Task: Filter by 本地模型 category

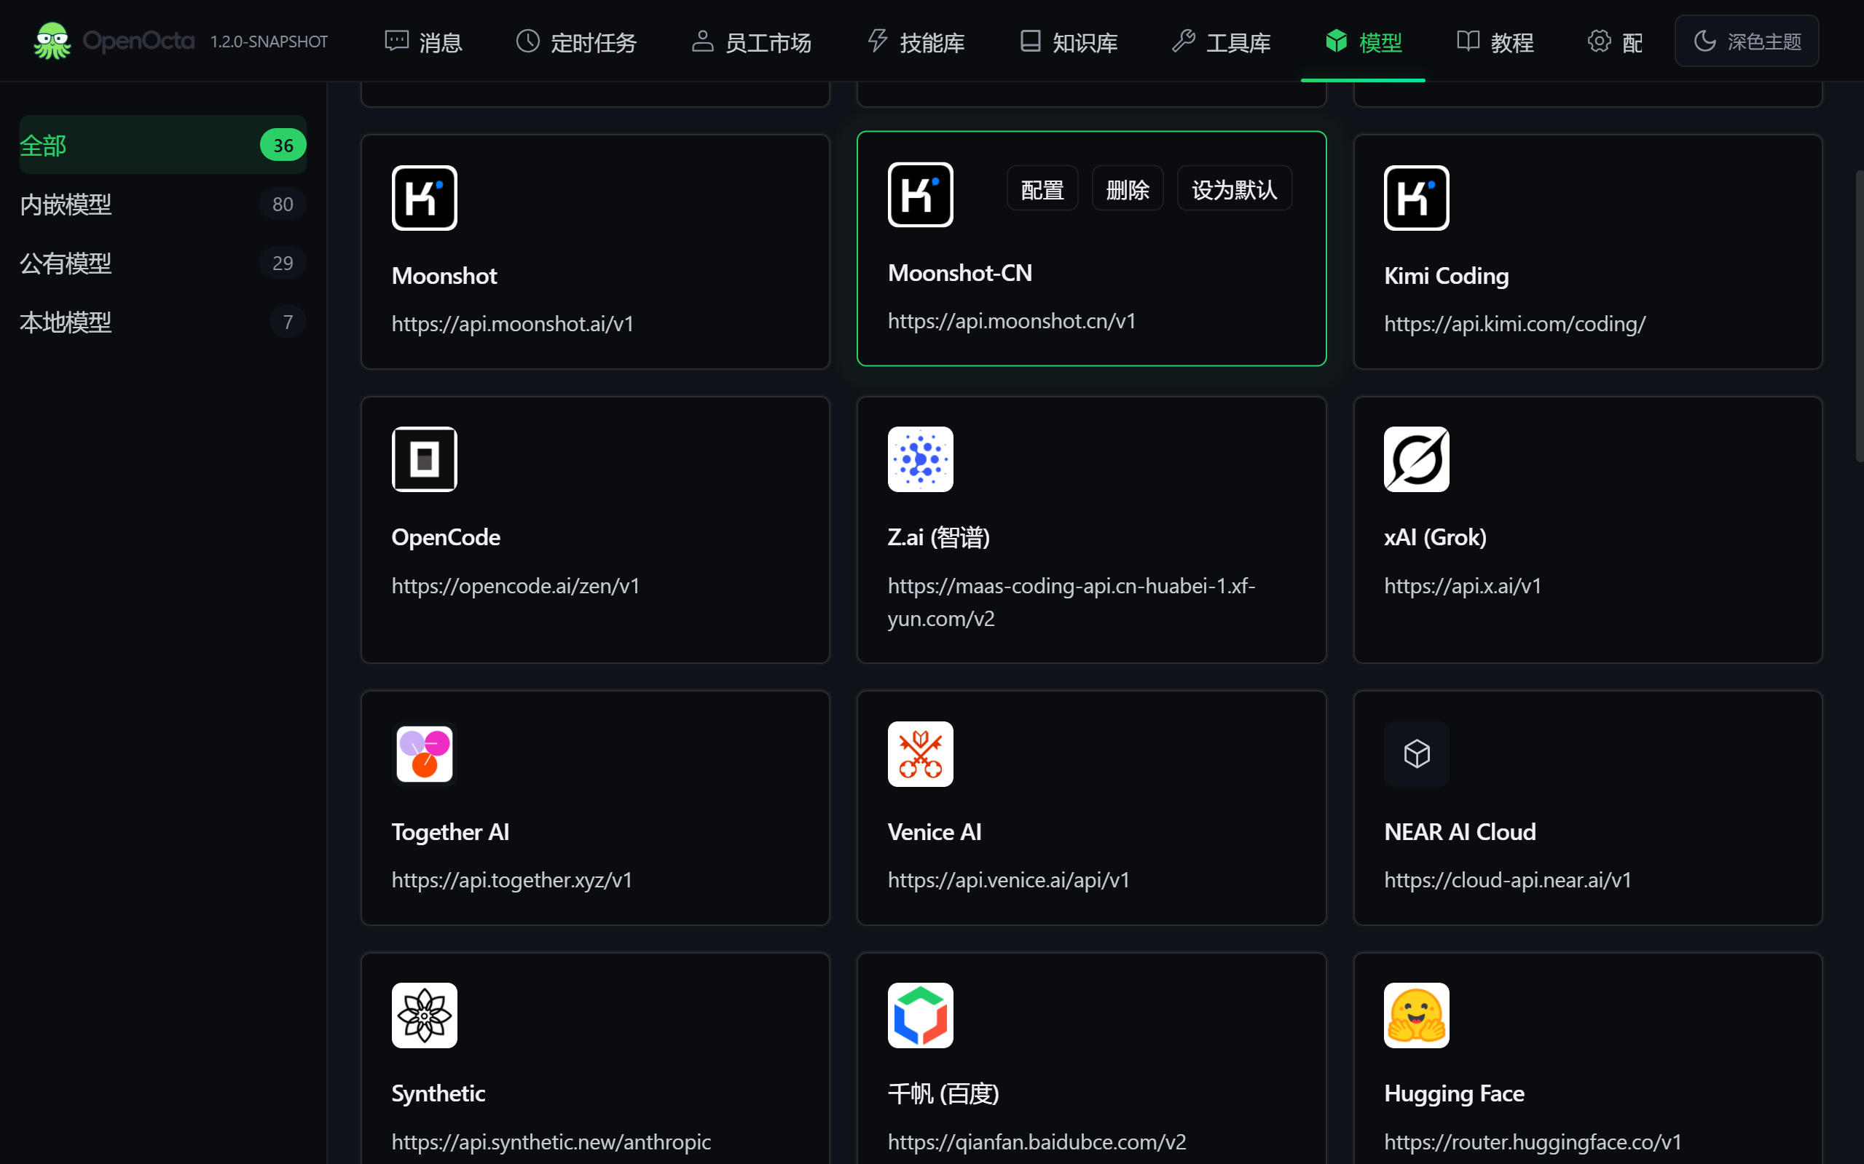Action: coord(162,322)
